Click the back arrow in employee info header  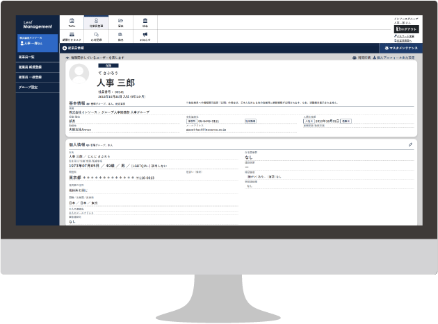pos(65,49)
